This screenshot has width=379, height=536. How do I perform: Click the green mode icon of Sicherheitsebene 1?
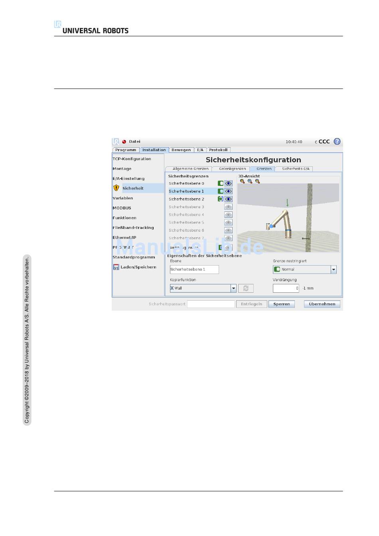pos(220,191)
